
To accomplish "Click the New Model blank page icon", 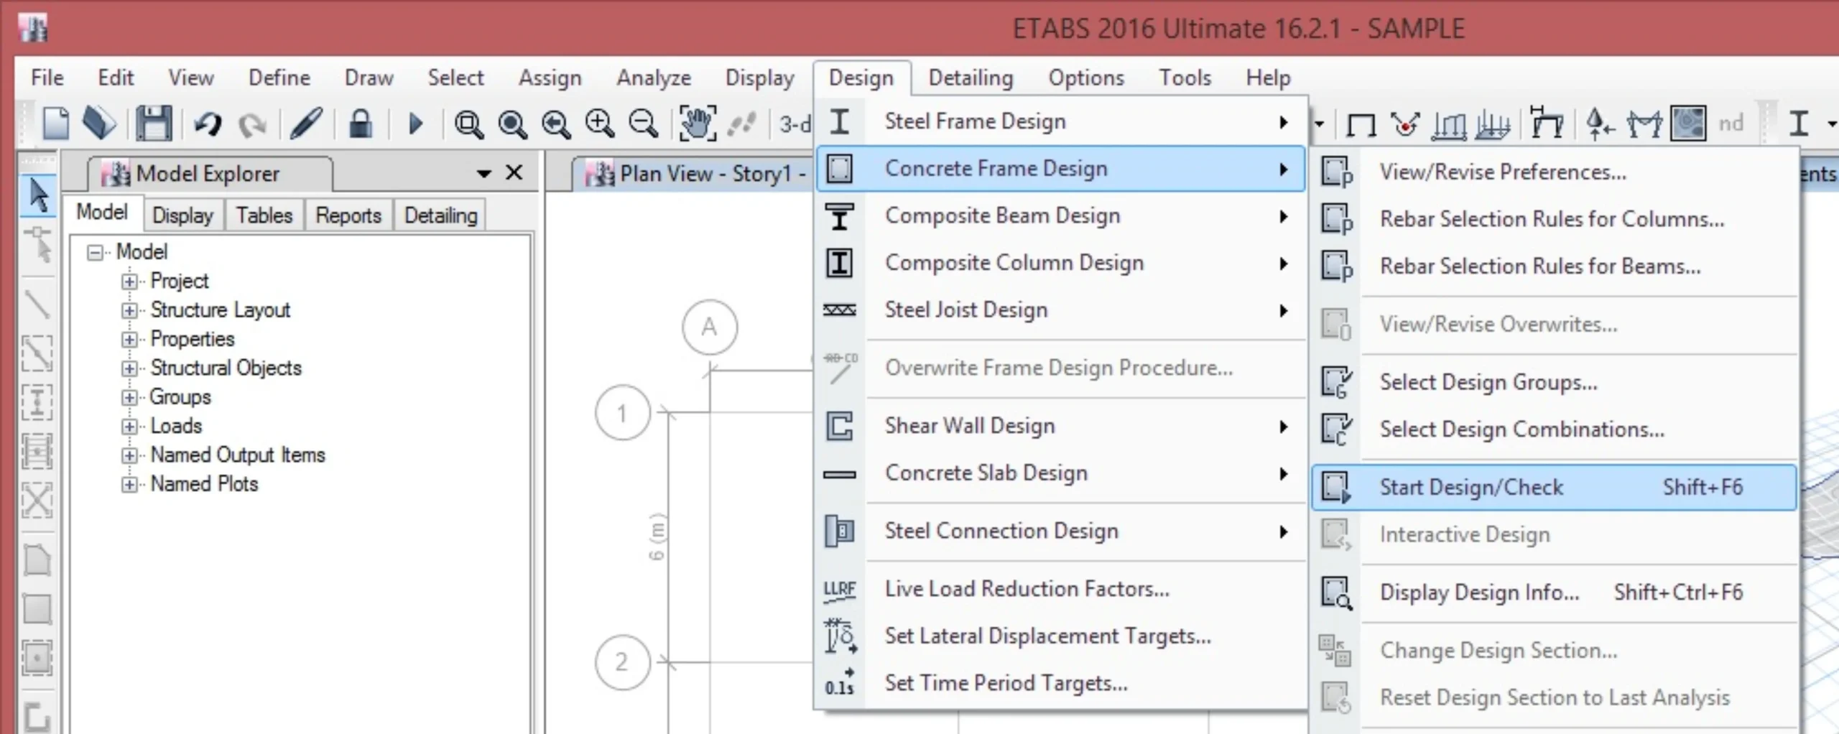I will pyautogui.click(x=56, y=124).
